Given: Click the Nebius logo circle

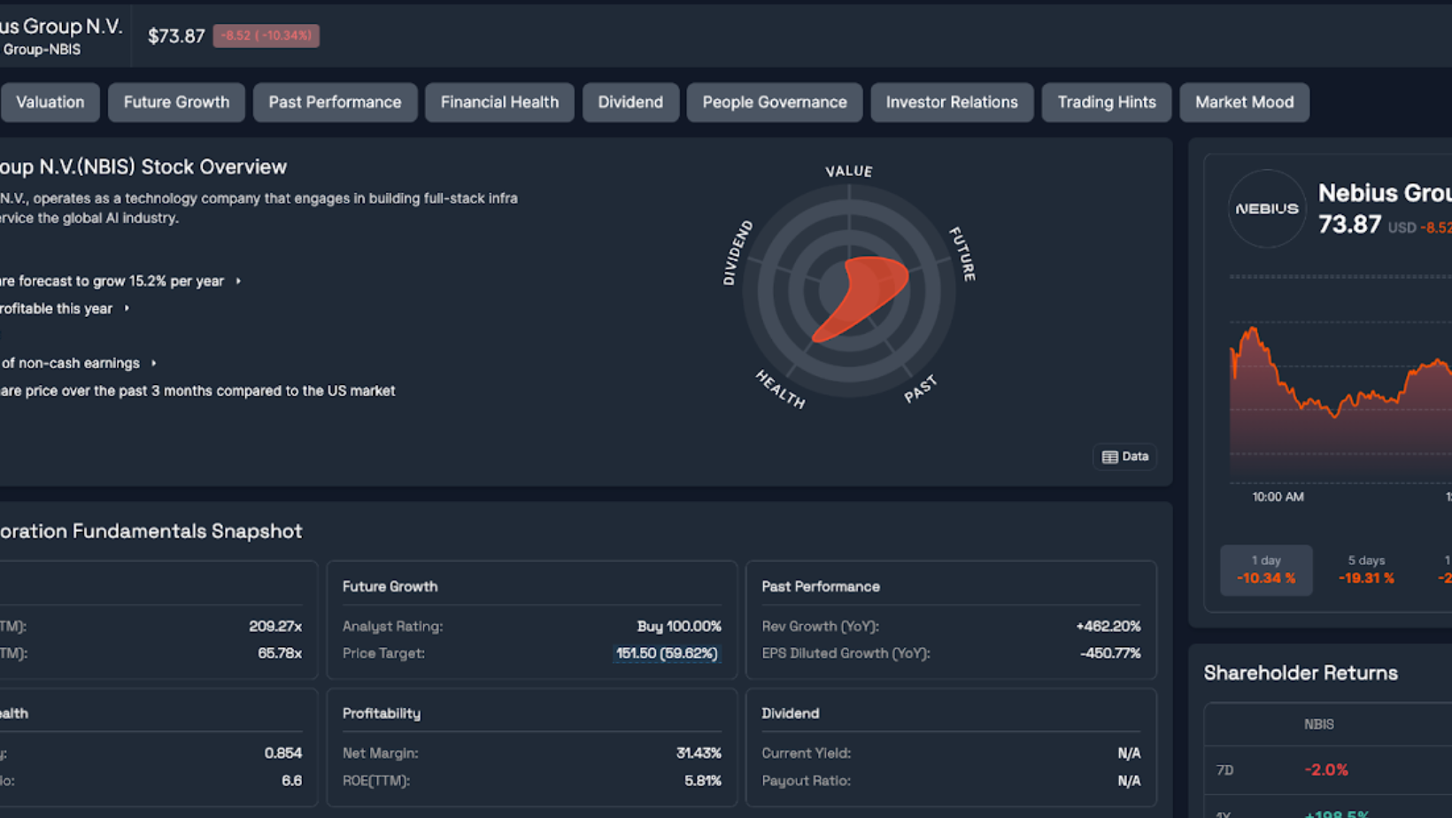Looking at the screenshot, I should pos(1266,209).
